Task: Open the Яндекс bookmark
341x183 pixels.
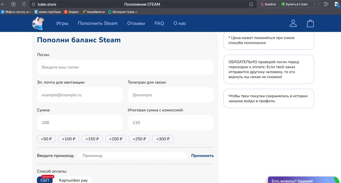Action: pyautogui.click(x=72, y=12)
